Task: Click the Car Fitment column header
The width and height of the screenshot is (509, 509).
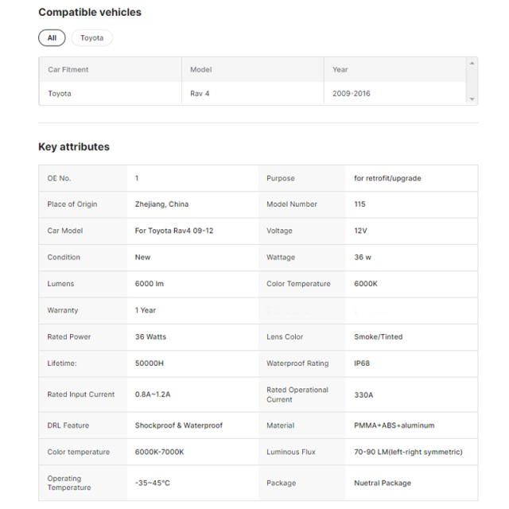Action: click(68, 69)
